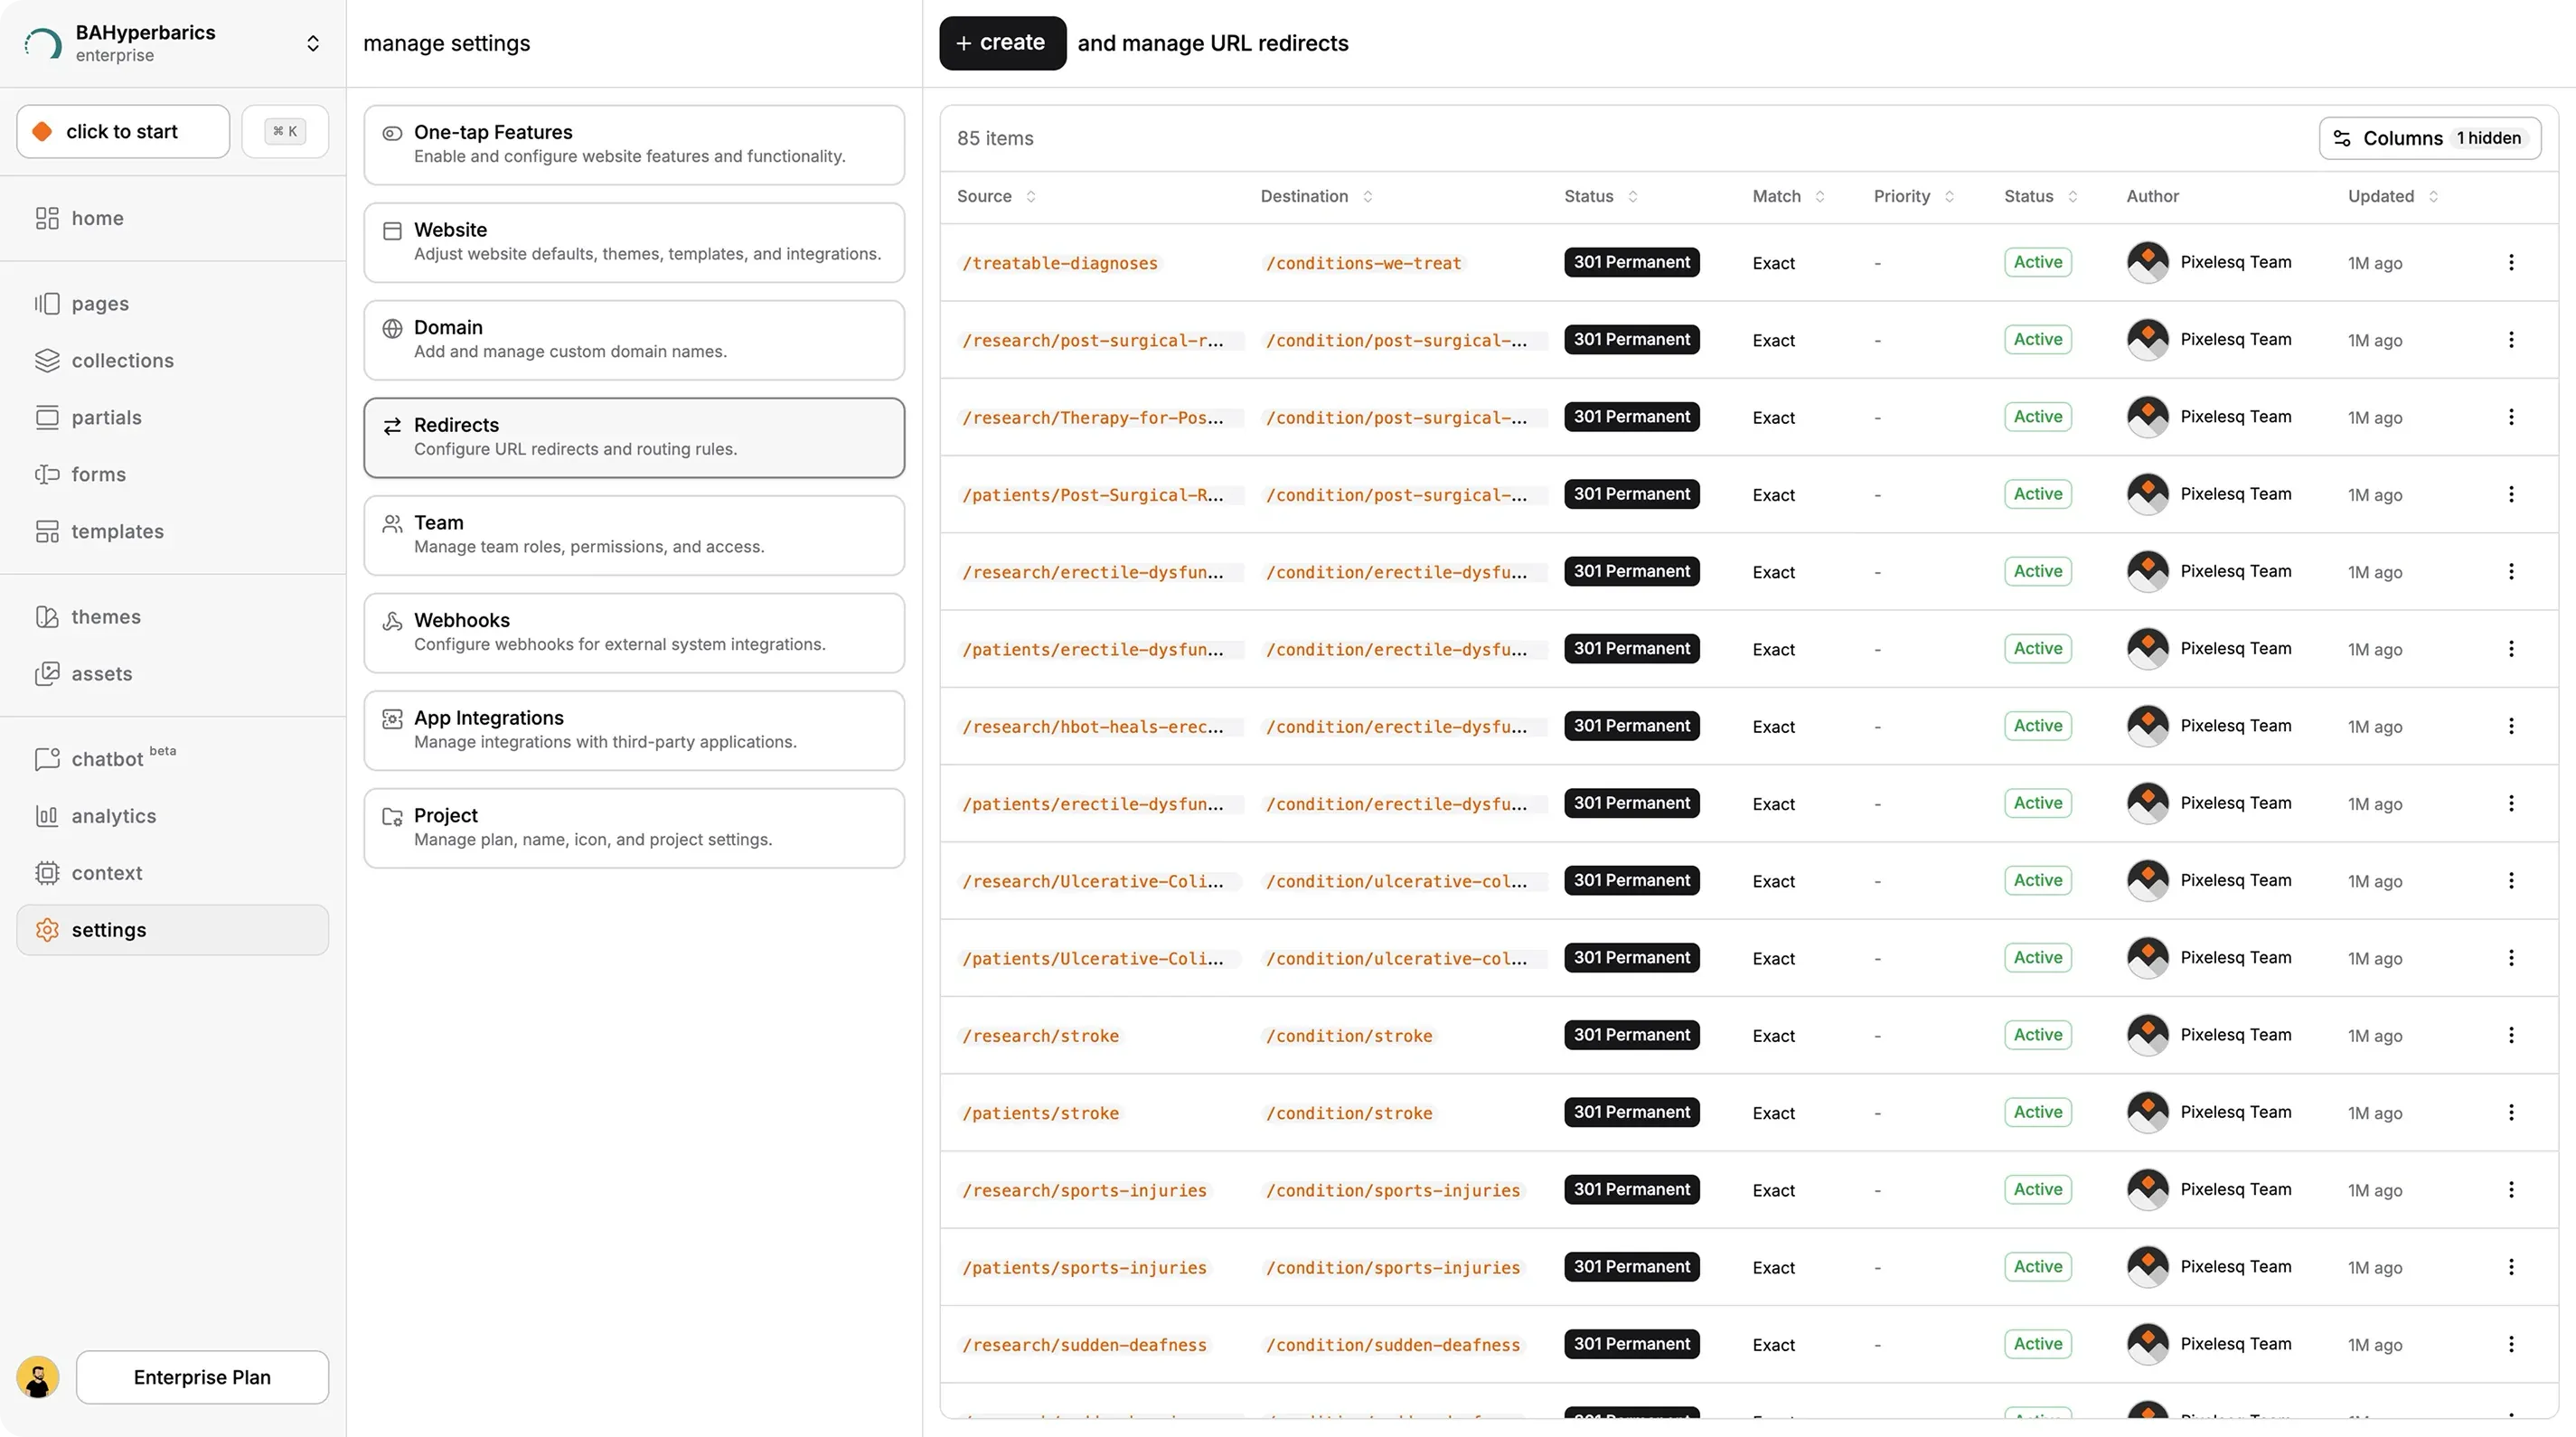The image size is (2576, 1437).
Task: Open Columns visibility dropdown
Action: [2429, 138]
